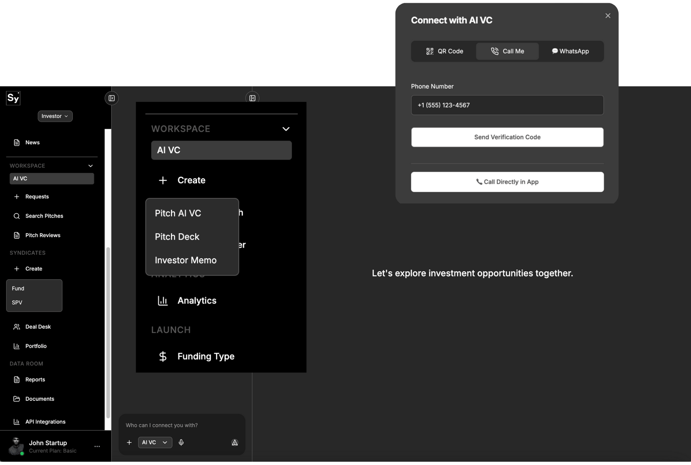The image size is (691, 465).
Task: Collapse the sidebar WORKSPACE section chevron
Action: [90, 166]
